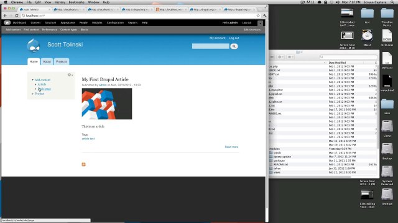
Task: Click the Basic page link
Action: tap(44, 89)
